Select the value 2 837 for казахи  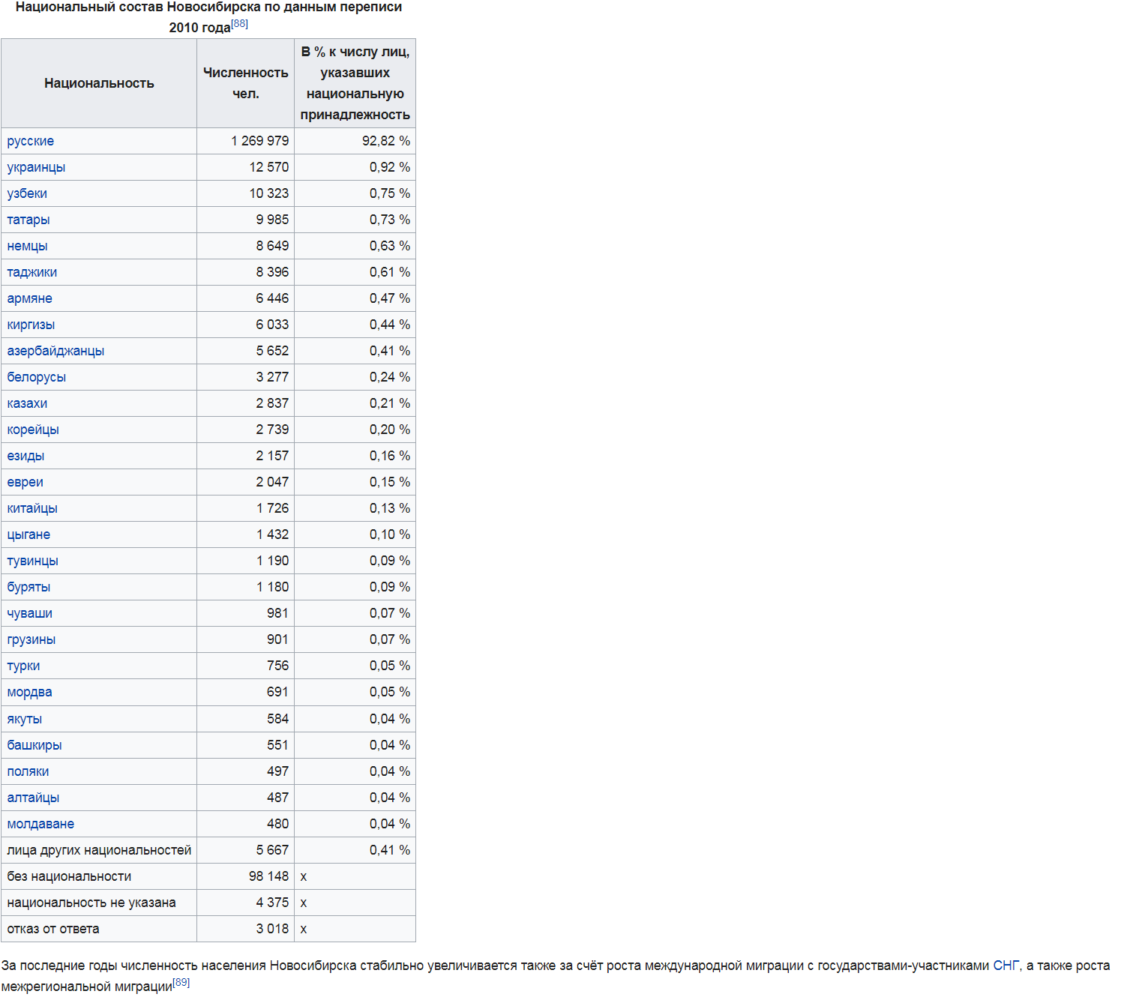coord(272,403)
